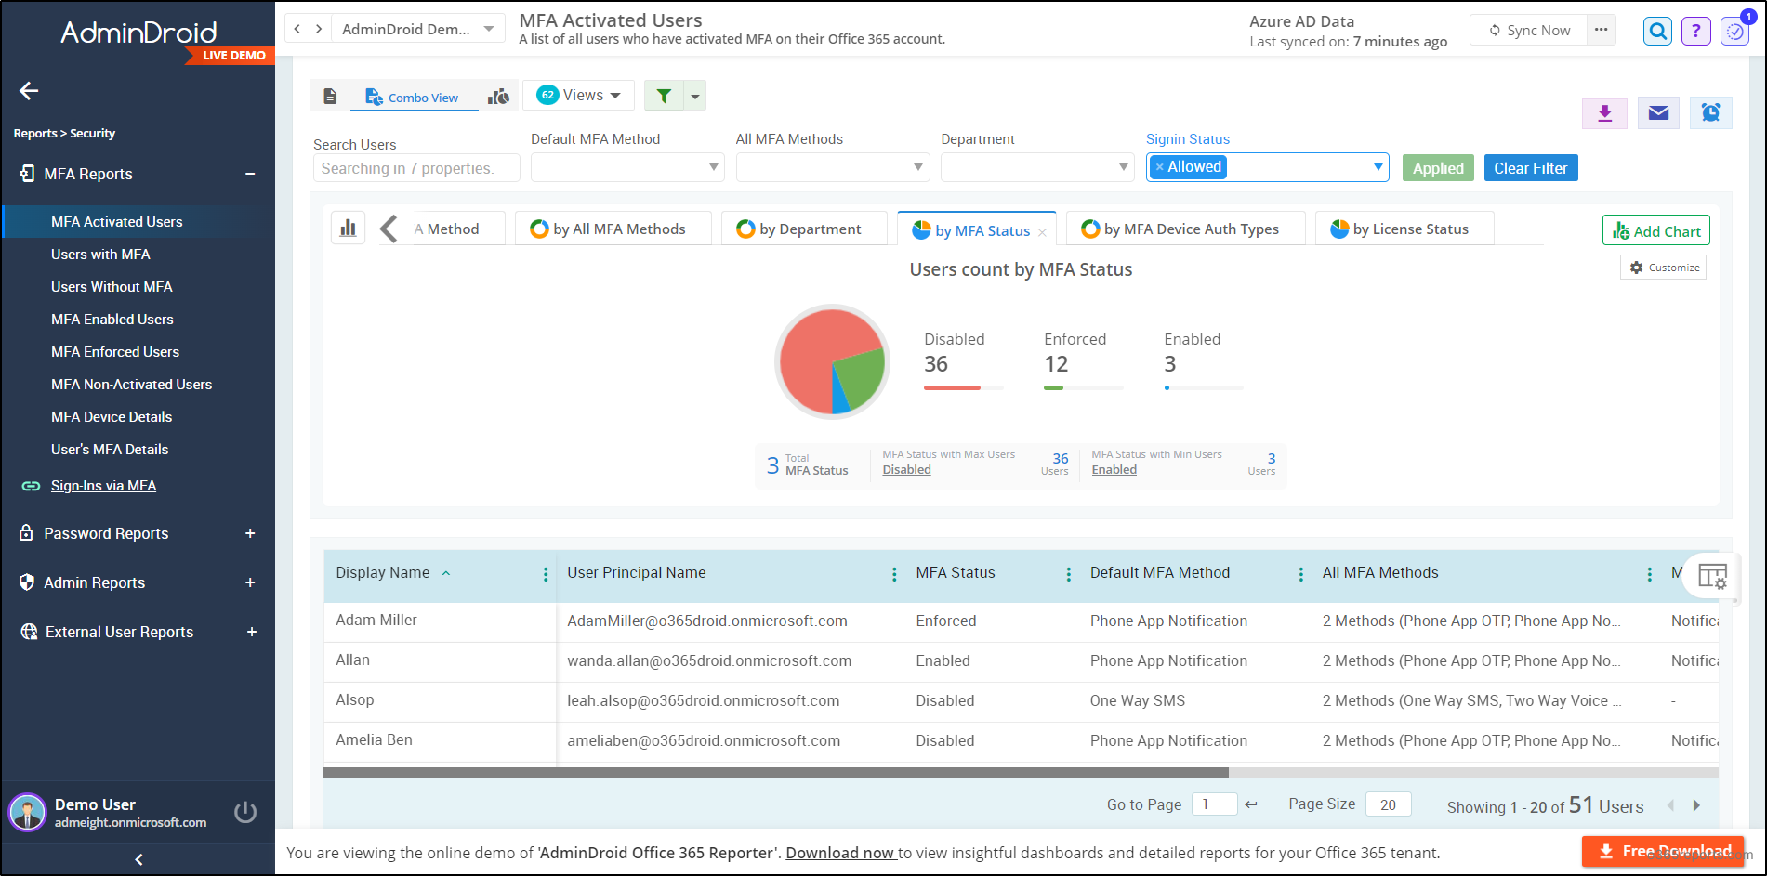The height and width of the screenshot is (876, 1767).
Task: Click the email report envelope icon
Action: [1658, 113]
